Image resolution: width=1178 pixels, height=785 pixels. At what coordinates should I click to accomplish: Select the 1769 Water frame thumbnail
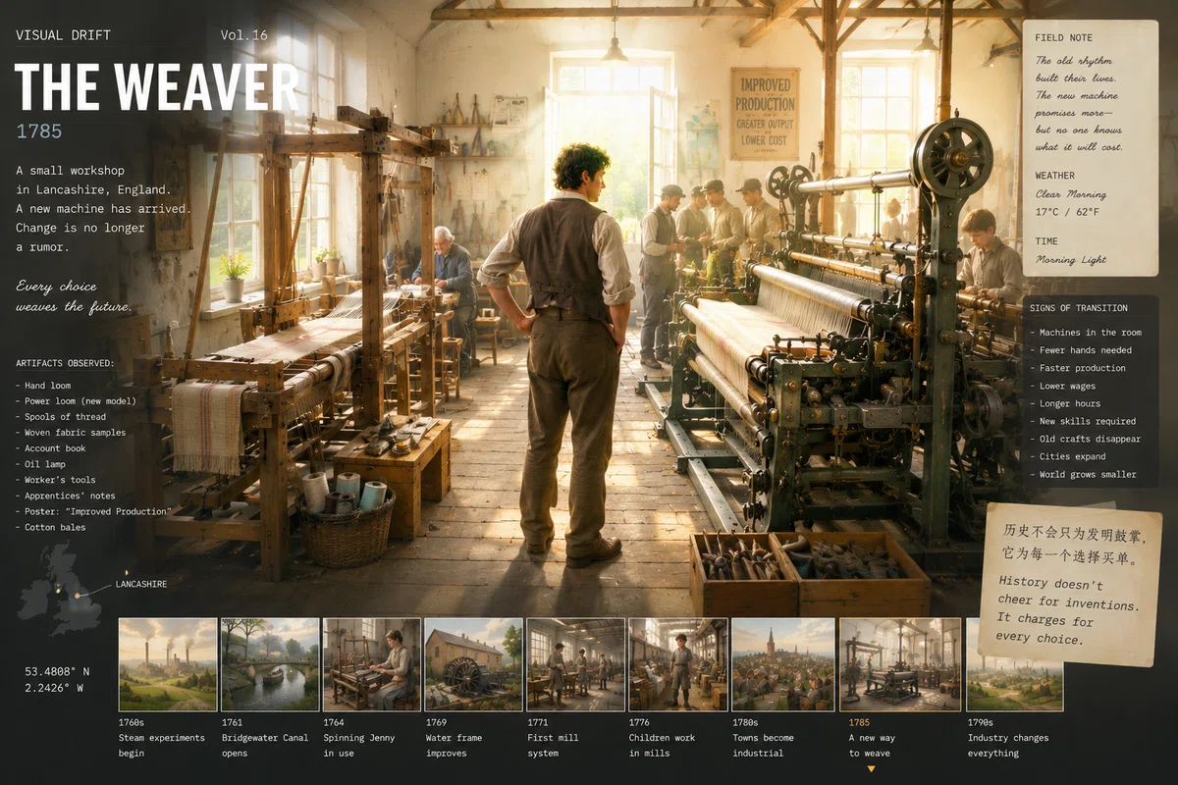coord(474,664)
